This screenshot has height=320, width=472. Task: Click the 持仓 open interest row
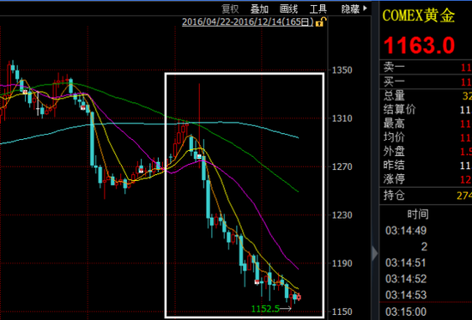426,196
